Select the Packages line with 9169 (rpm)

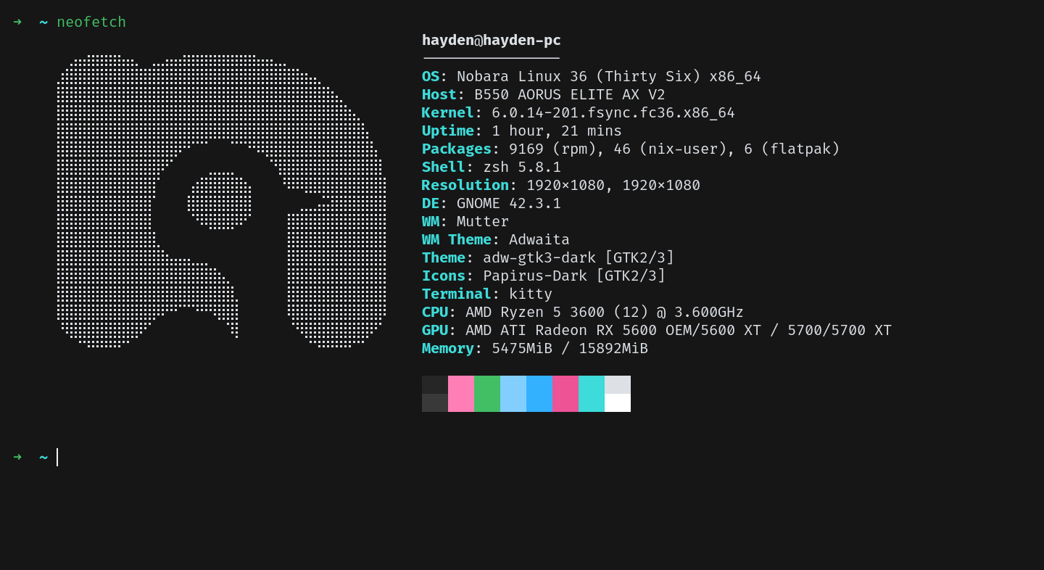[x=631, y=149]
